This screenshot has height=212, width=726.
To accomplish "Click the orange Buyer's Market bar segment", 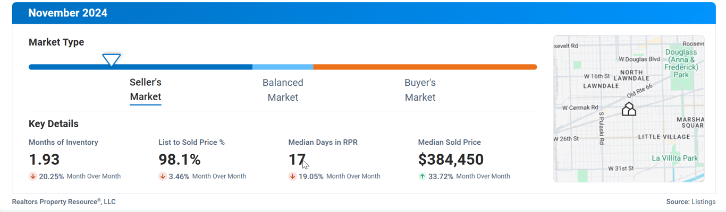I will pyautogui.click(x=425, y=67).
